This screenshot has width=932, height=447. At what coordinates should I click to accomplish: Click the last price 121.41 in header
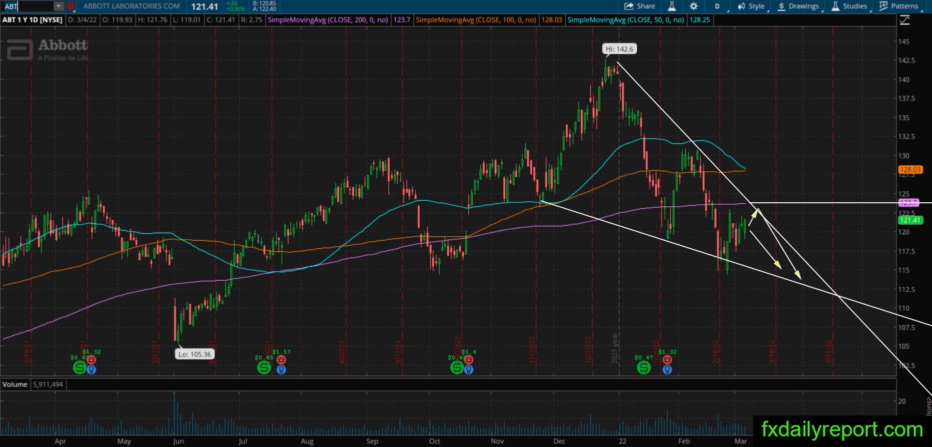pos(204,6)
